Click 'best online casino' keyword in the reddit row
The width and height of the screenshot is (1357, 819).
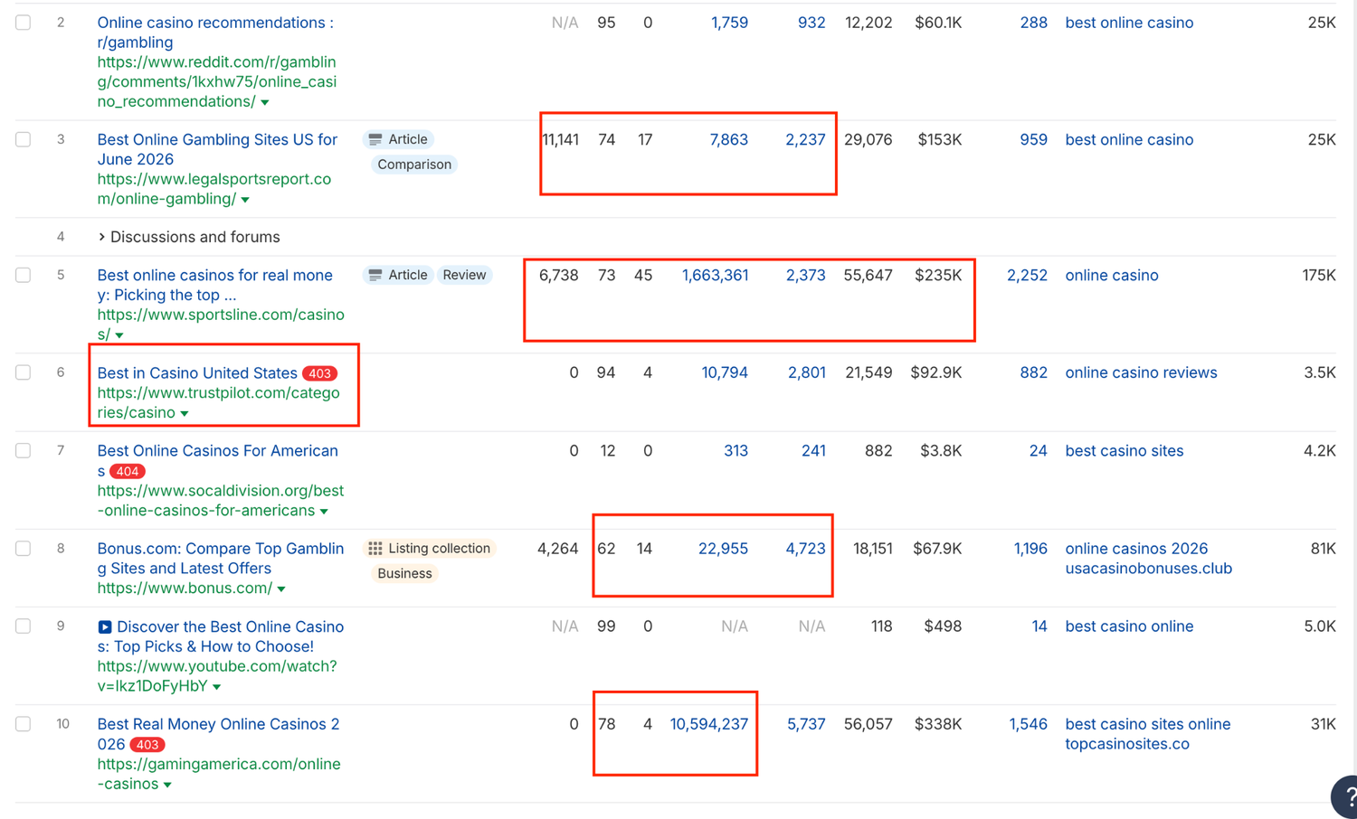[1129, 23]
